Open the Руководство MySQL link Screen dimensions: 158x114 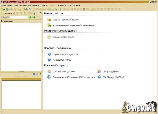62,60
